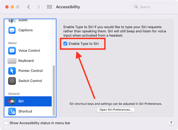The height and width of the screenshot is (130, 178).
Task: Uncheck Enable Type to Siri
Action: tap(65, 44)
